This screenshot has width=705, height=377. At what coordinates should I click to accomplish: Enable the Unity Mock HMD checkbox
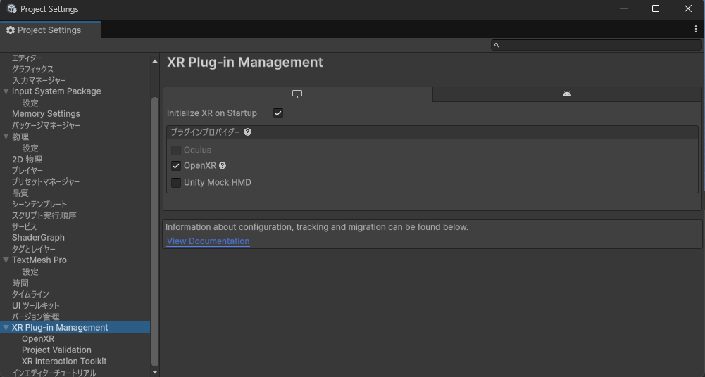[176, 183]
